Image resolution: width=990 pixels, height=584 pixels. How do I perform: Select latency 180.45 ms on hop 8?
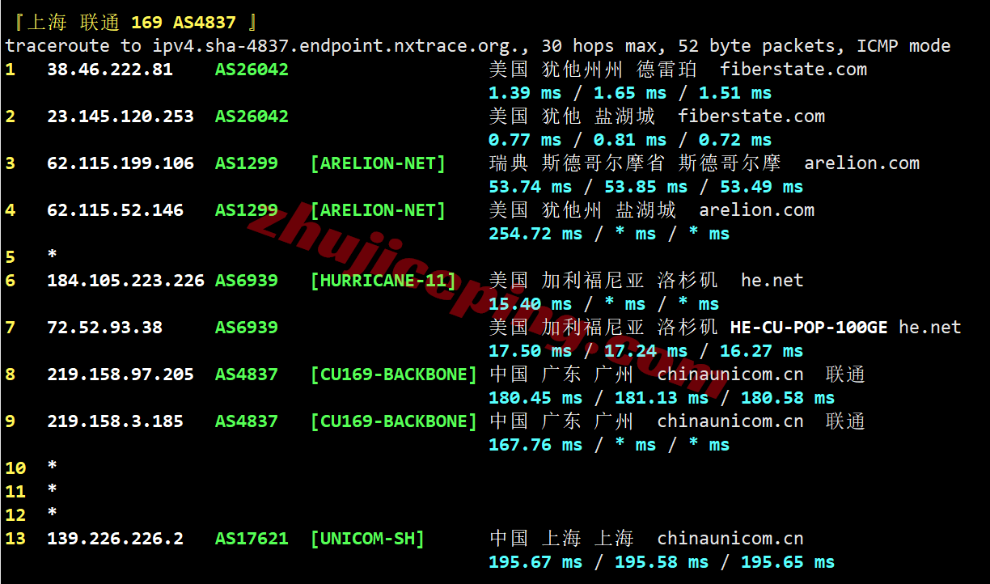point(535,398)
